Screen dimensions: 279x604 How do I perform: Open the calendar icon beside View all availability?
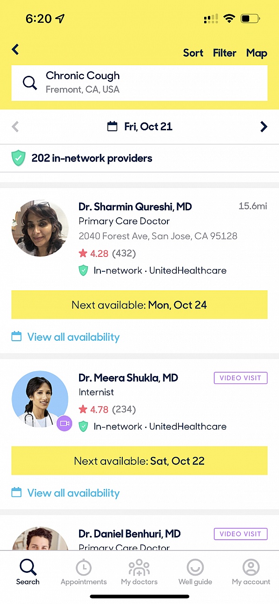pos(17,336)
